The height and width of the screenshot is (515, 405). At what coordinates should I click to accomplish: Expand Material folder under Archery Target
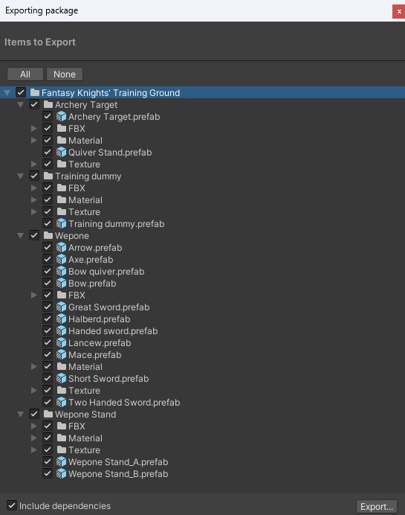[33, 141]
